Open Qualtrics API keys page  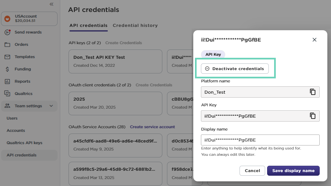(x=25, y=143)
